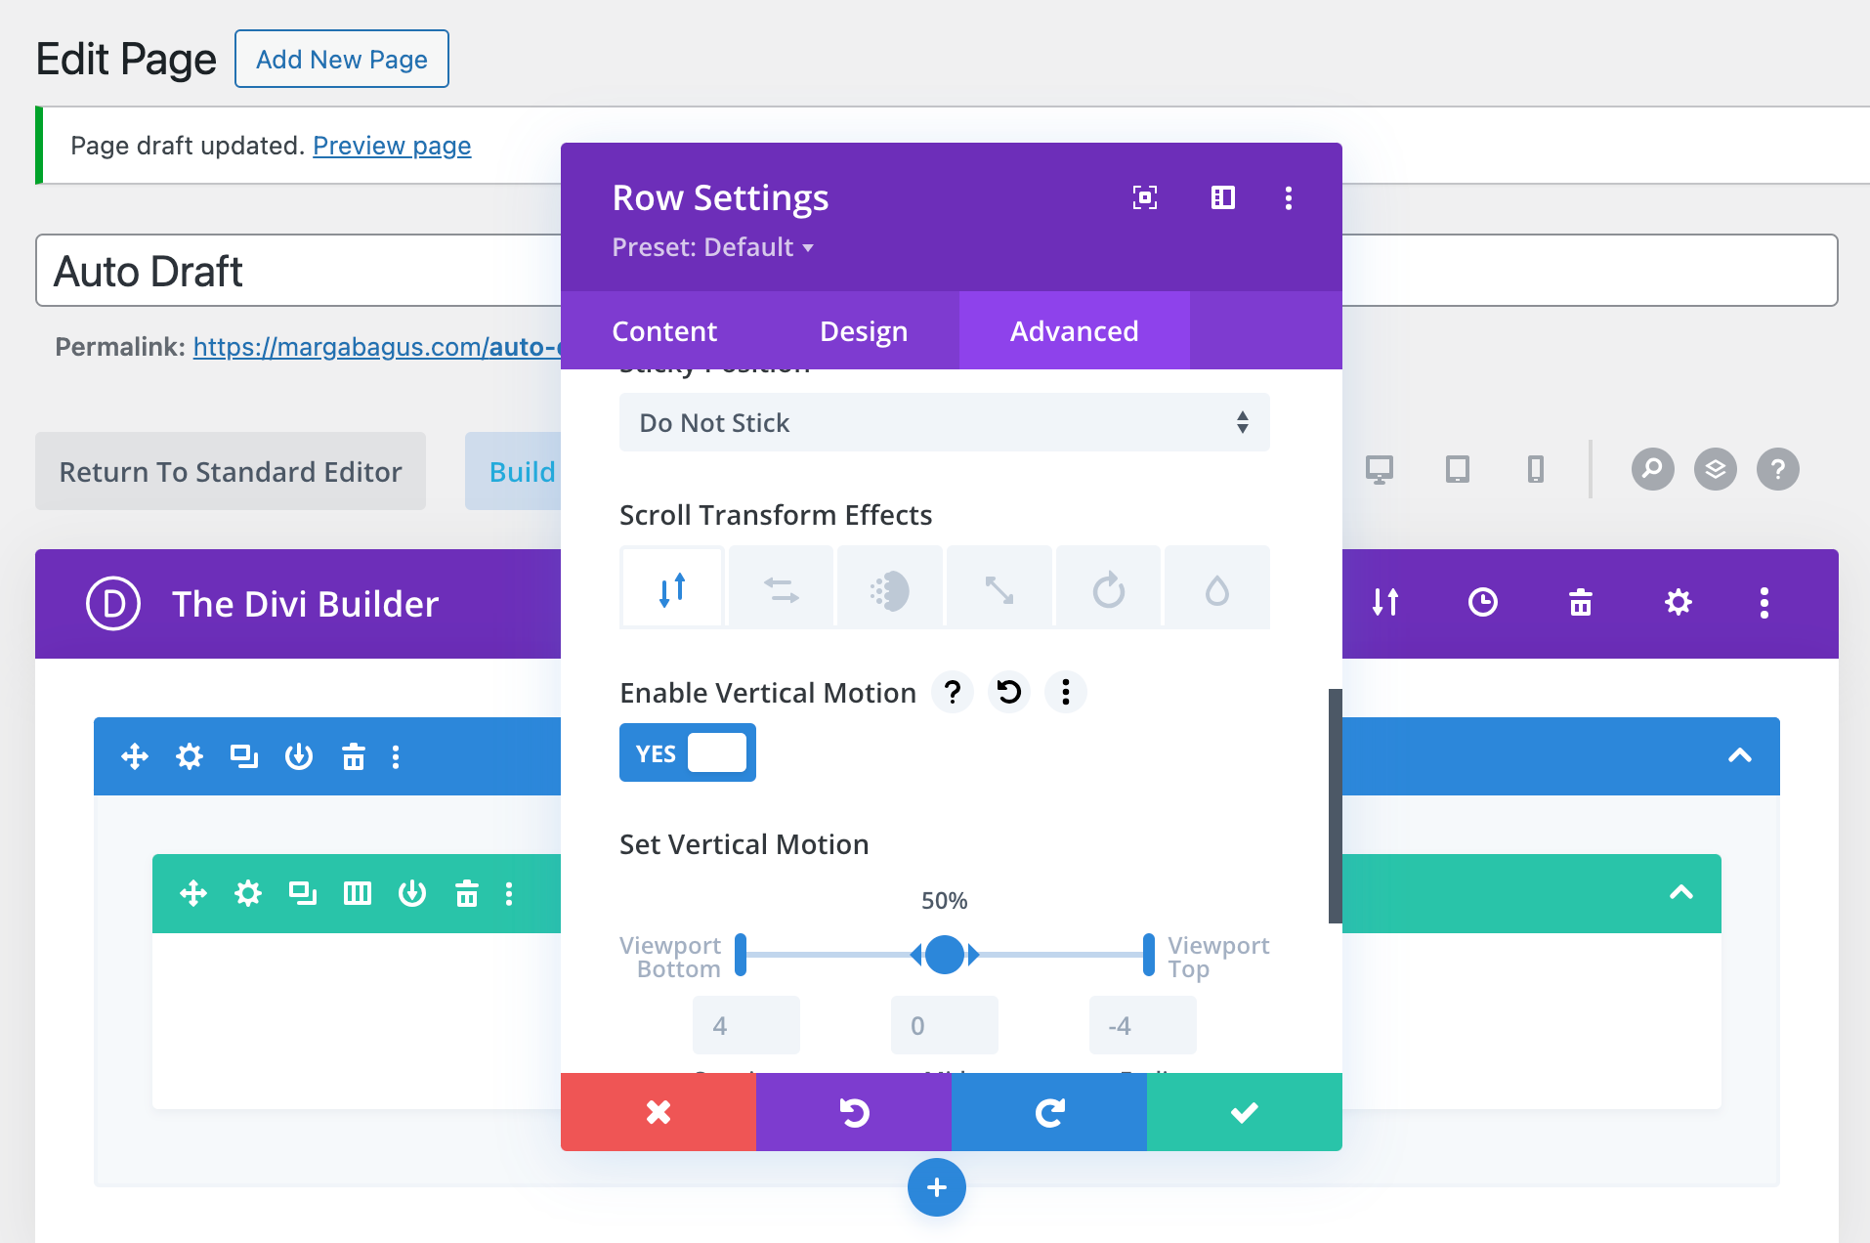Switch to Content tab
Image resolution: width=1870 pixels, height=1243 pixels.
[664, 330]
